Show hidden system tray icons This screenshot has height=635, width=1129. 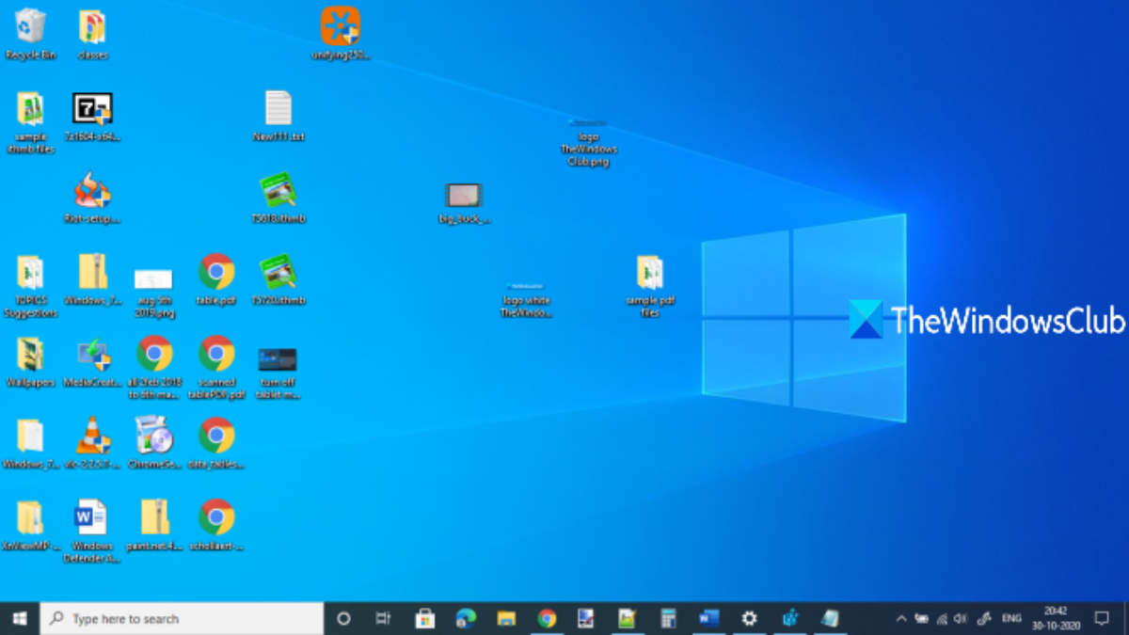point(900,618)
